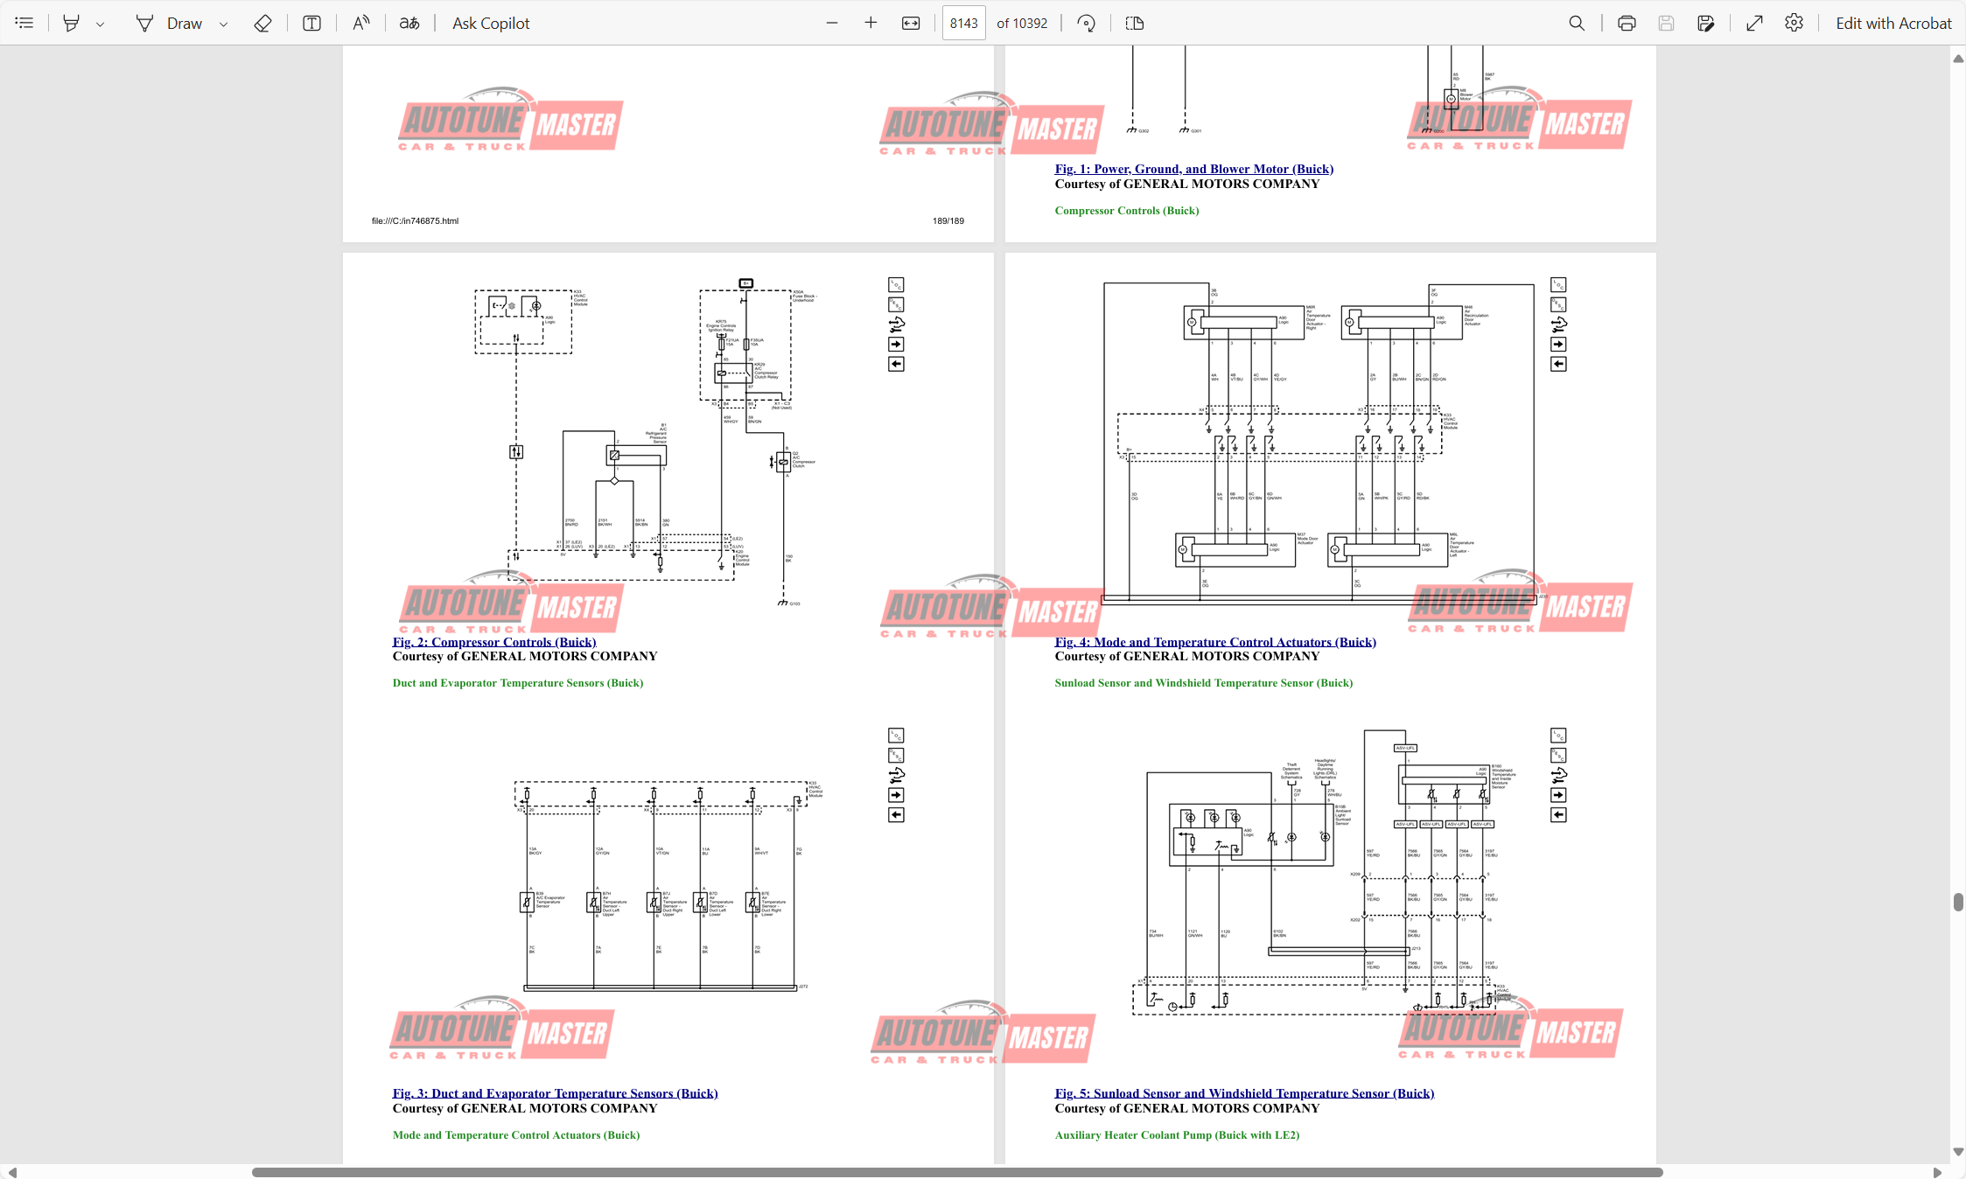Print the document using the printer icon
This screenshot has height=1179, width=1966.
(x=1627, y=24)
